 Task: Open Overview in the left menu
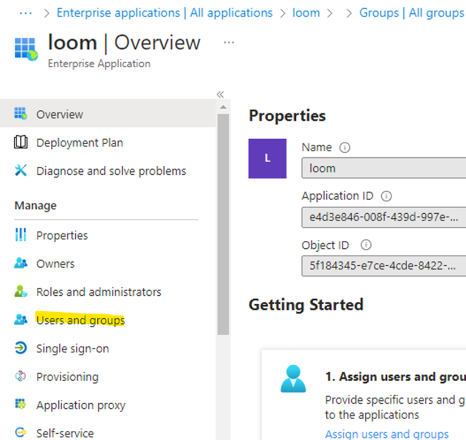click(x=108, y=114)
